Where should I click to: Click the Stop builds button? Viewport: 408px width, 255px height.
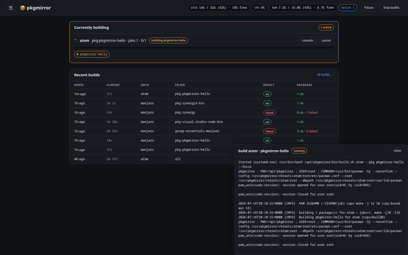point(391,8)
